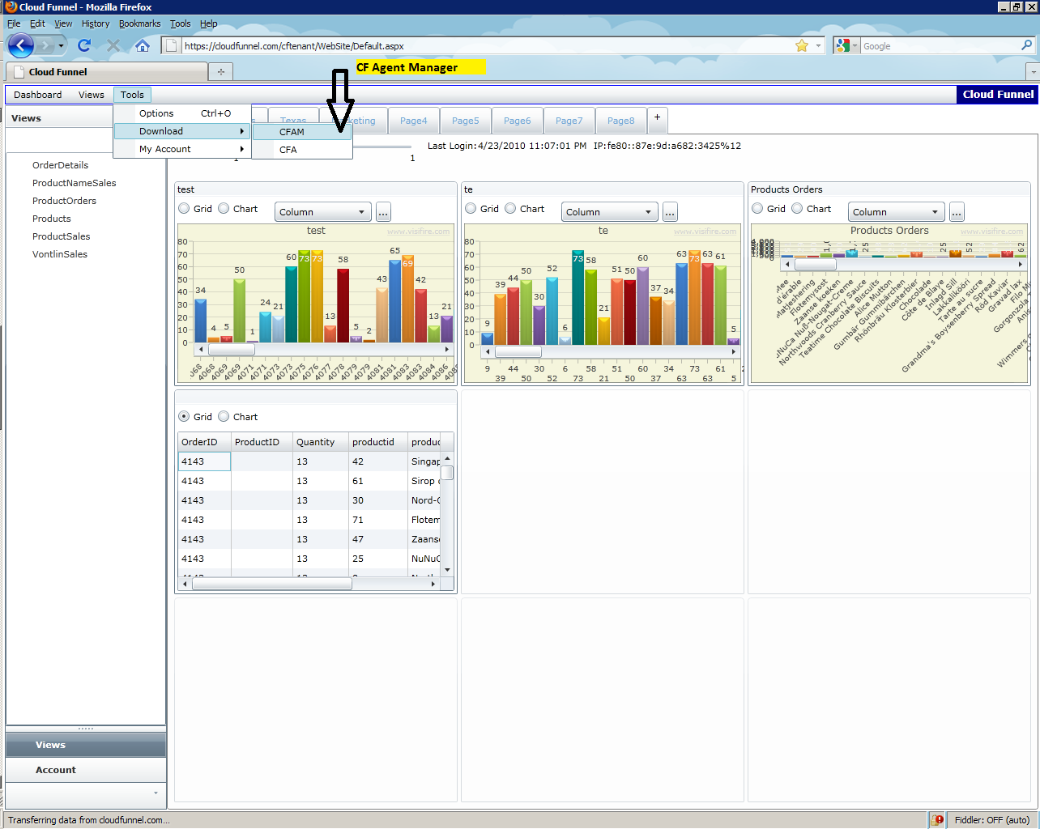Select Grid radio in Products Orders panel
The image size is (1040, 829).
click(x=757, y=209)
